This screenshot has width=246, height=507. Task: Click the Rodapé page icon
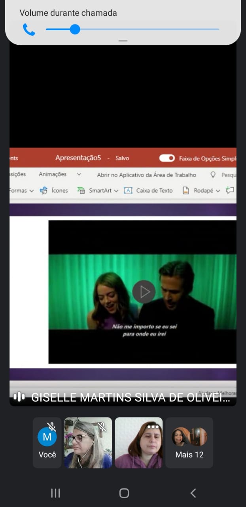[x=186, y=191]
